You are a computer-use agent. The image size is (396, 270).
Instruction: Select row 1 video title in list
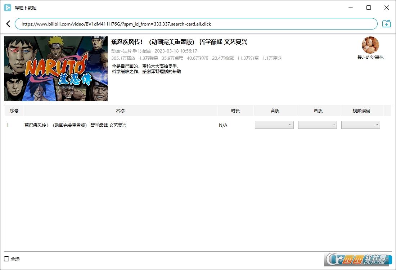76,125
